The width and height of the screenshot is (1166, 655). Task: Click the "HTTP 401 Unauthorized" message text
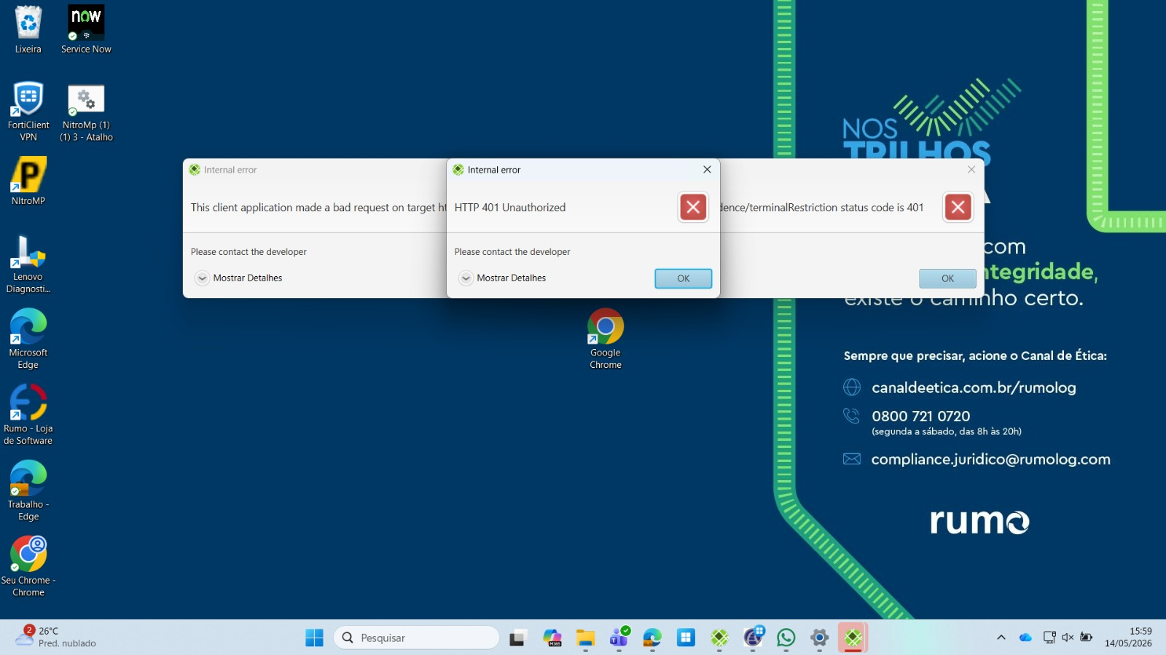point(510,208)
